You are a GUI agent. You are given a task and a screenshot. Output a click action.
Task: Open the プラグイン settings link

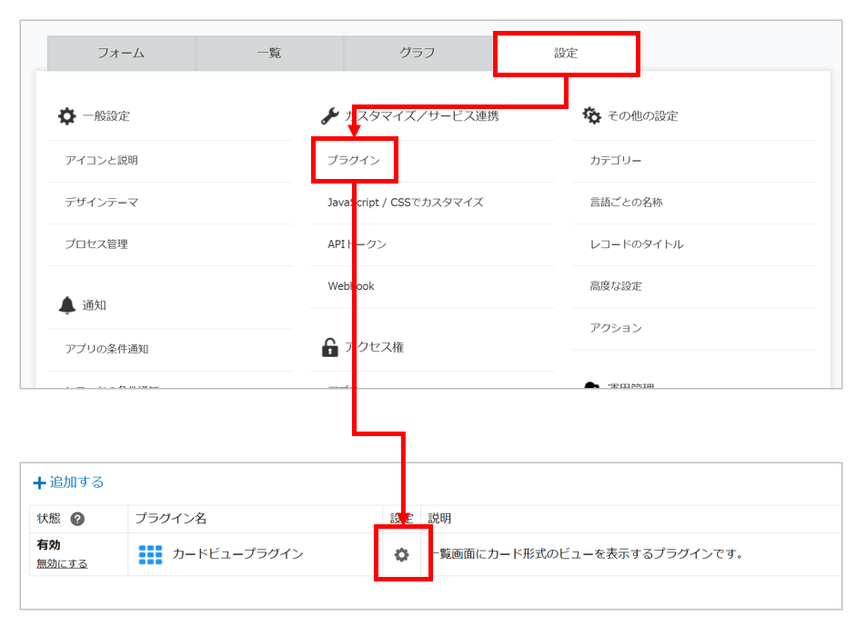point(354,161)
